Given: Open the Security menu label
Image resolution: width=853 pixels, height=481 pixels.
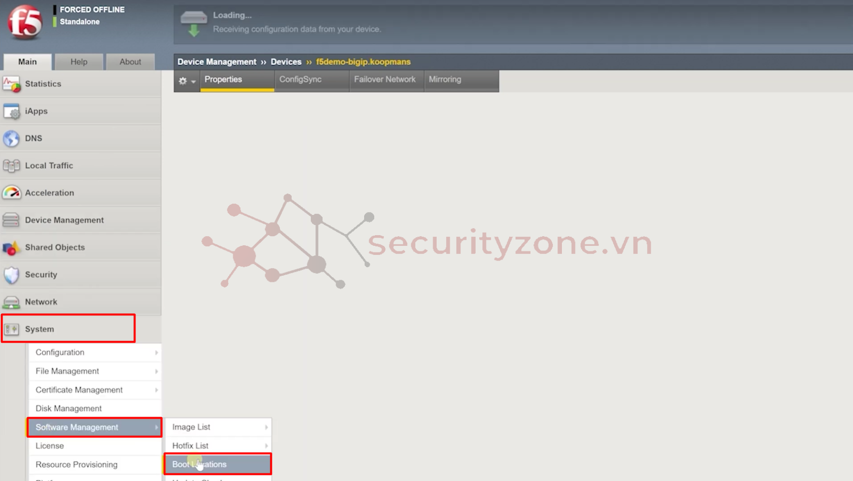Looking at the screenshot, I should [41, 275].
